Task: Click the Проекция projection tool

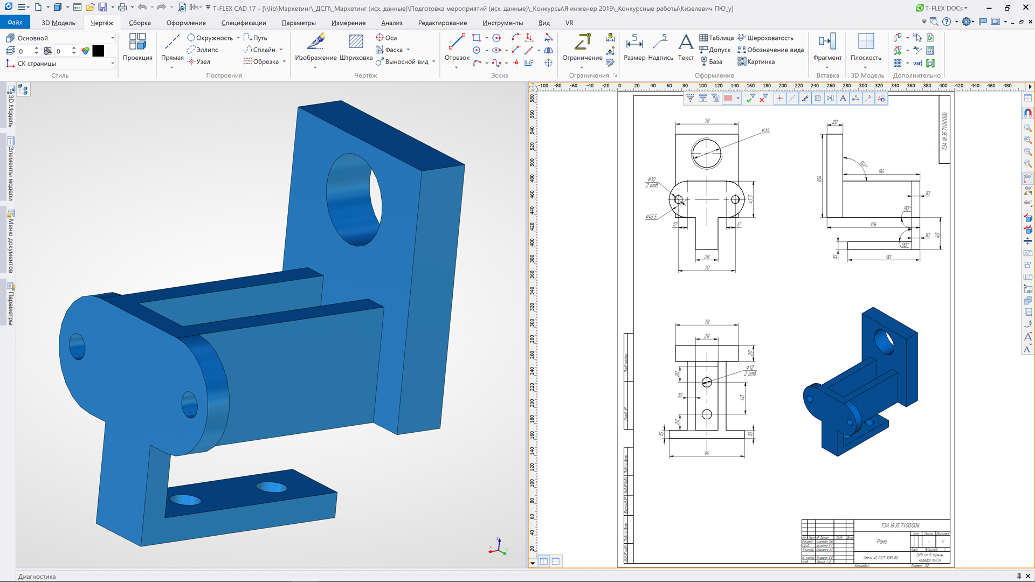Action: [x=137, y=47]
